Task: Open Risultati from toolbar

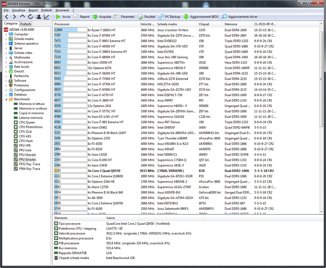Action: pyautogui.click(x=147, y=17)
